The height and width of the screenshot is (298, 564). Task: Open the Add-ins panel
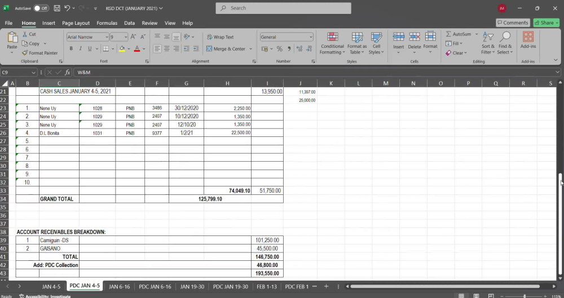pyautogui.click(x=528, y=40)
